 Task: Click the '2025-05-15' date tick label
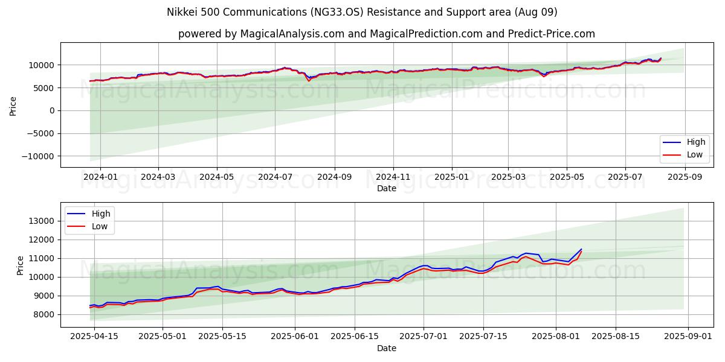click(x=222, y=337)
